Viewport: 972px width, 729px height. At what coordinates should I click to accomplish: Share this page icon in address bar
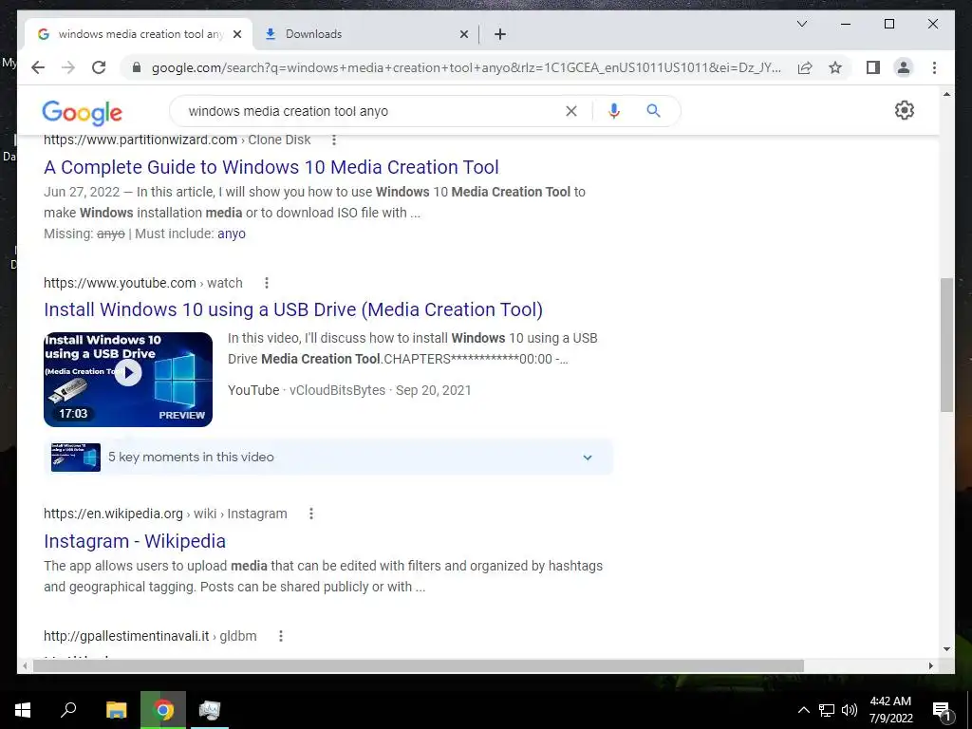click(x=805, y=67)
